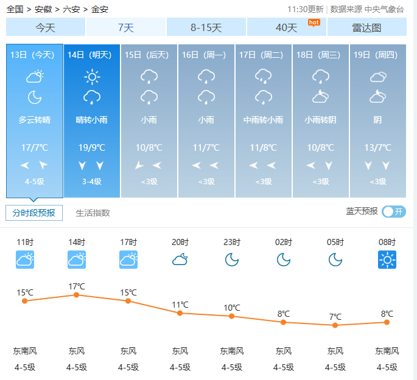Switch to 生活指数 tab
Image resolution: width=417 pixels, height=380 pixels.
93,213
